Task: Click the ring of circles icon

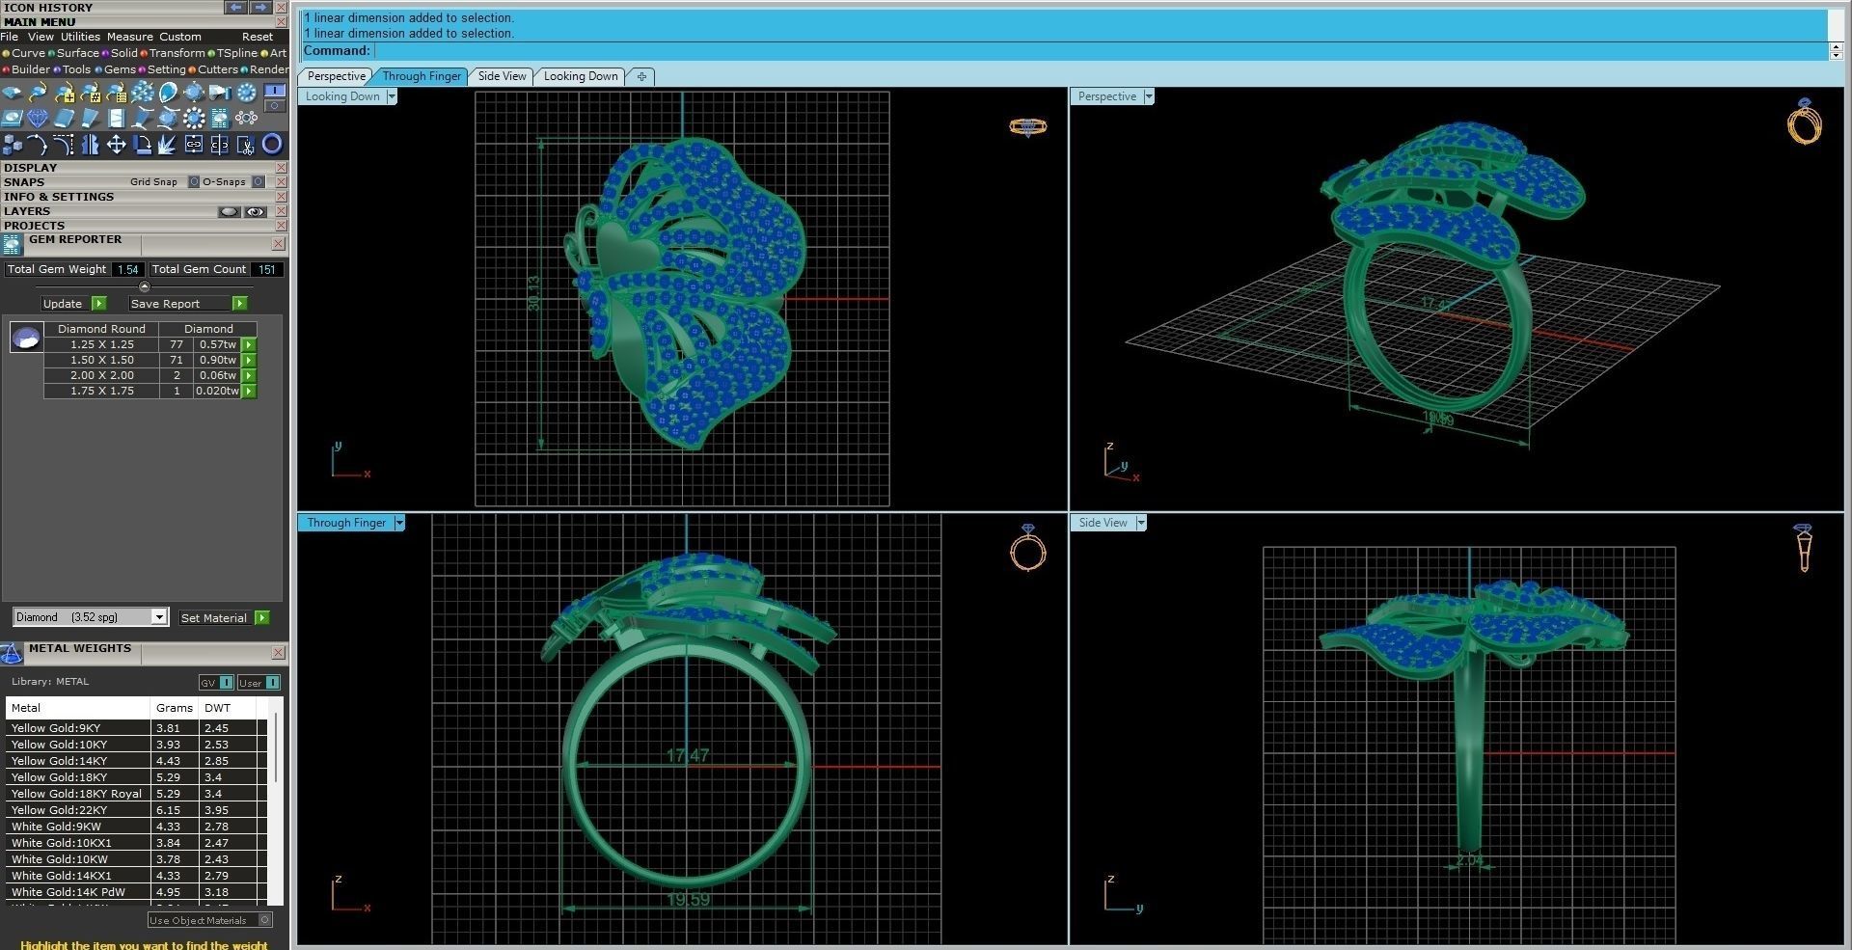Action: (195, 119)
